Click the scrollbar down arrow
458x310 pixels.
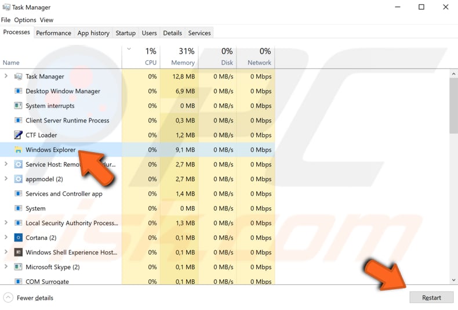[453, 280]
